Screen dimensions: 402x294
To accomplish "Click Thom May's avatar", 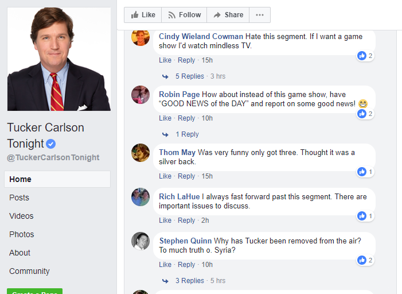I will [140, 153].
